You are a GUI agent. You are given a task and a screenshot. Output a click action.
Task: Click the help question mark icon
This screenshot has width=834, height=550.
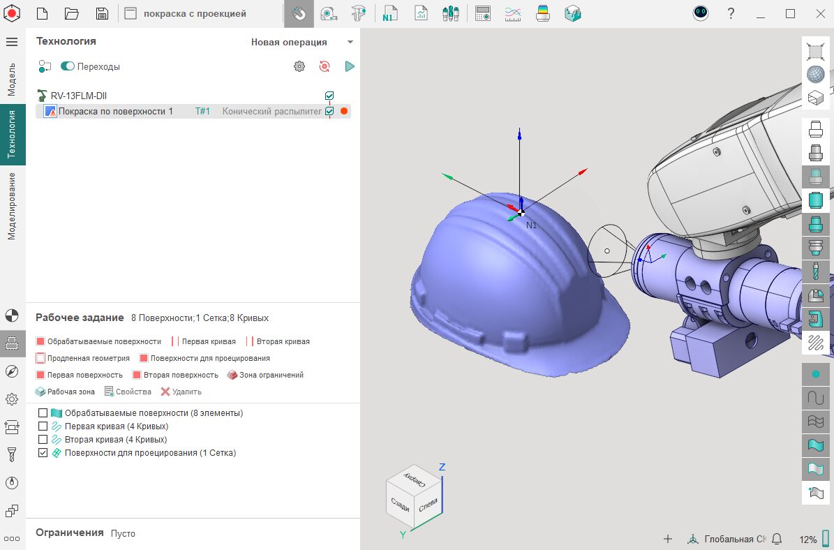731,13
